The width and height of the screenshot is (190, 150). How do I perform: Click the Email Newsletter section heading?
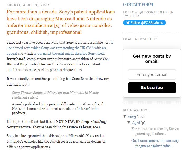pos(141,39)
